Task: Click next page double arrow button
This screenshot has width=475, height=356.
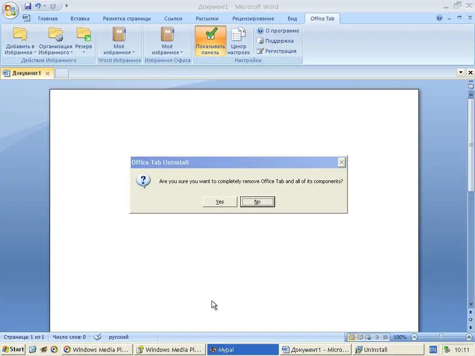Action: coord(470,327)
